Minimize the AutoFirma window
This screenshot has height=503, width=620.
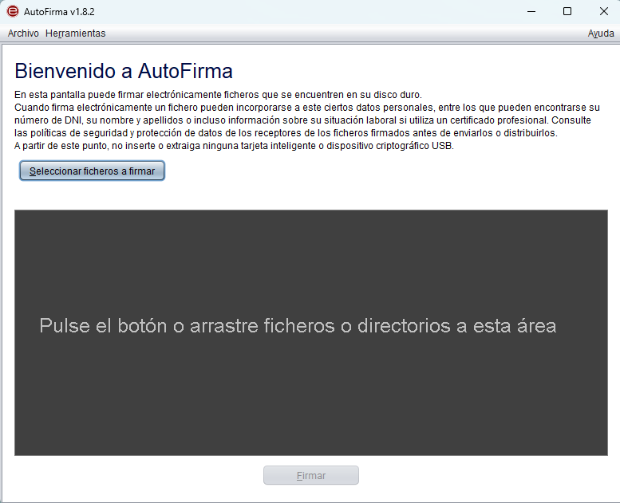[531, 11]
